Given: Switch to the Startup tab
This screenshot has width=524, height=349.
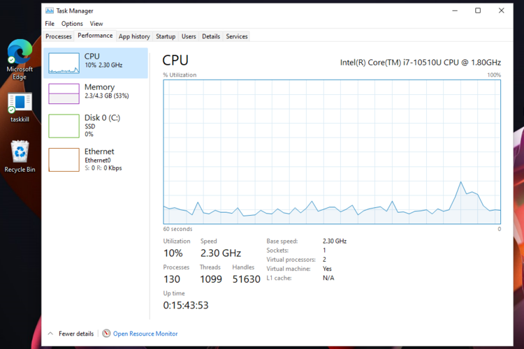Looking at the screenshot, I should tap(166, 36).
